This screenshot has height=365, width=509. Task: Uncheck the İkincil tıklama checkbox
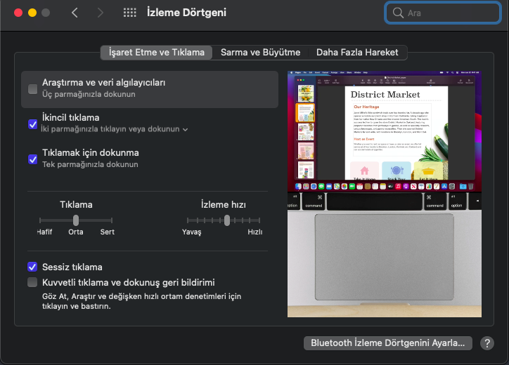coord(32,124)
